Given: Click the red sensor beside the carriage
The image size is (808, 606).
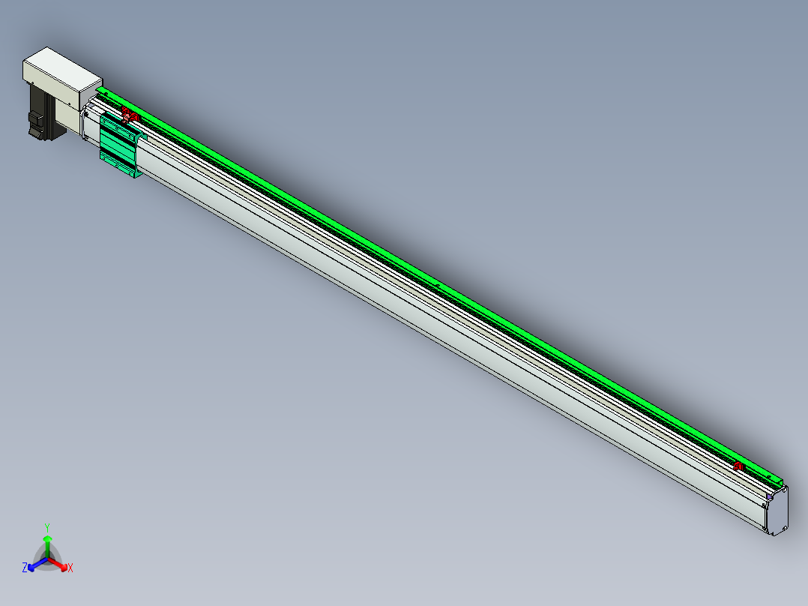Looking at the screenshot, I should coord(130,116).
